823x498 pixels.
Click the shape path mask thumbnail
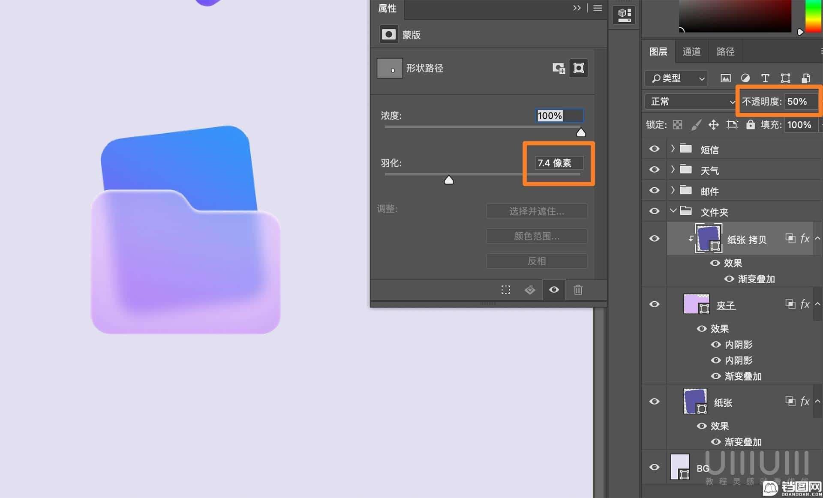390,68
